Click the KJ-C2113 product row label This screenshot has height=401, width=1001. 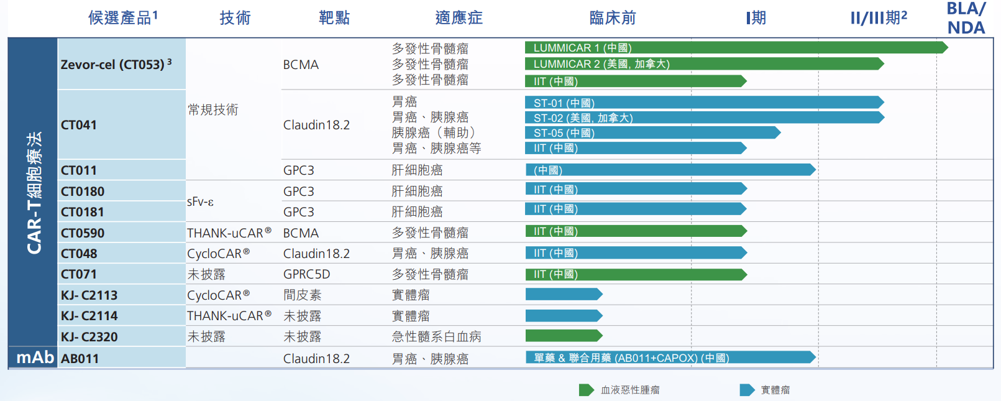click(89, 295)
